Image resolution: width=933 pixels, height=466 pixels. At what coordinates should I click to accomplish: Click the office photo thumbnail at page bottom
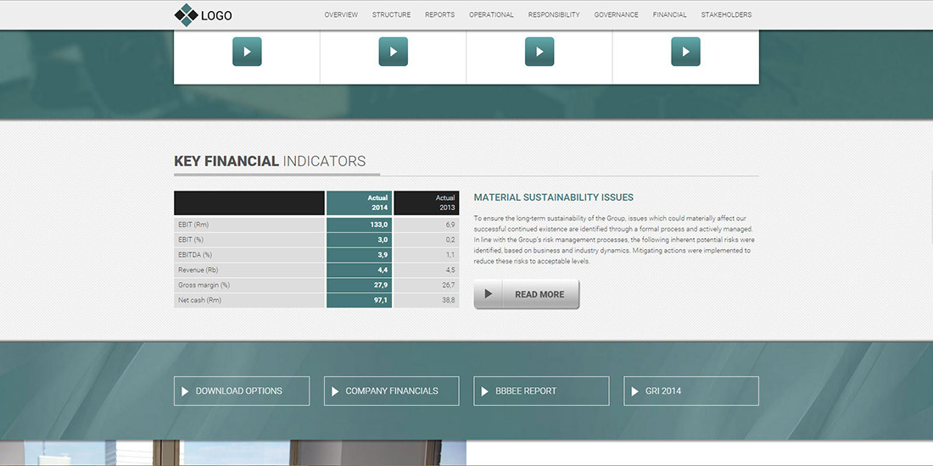(x=233, y=453)
